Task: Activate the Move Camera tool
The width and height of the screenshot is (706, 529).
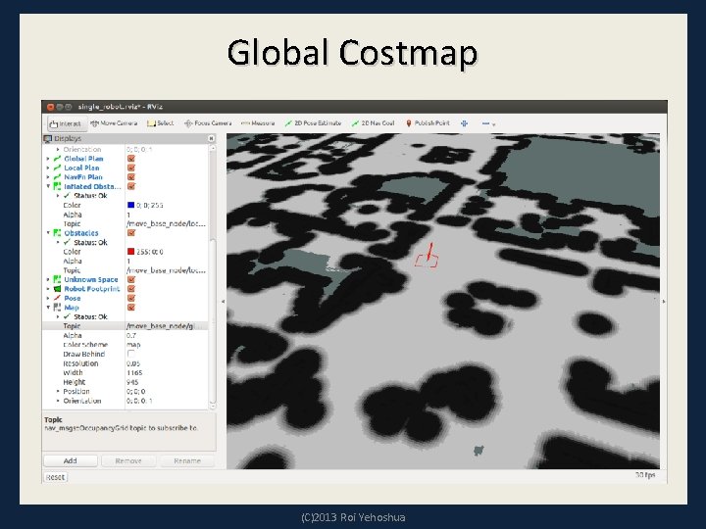Action: pyautogui.click(x=114, y=123)
